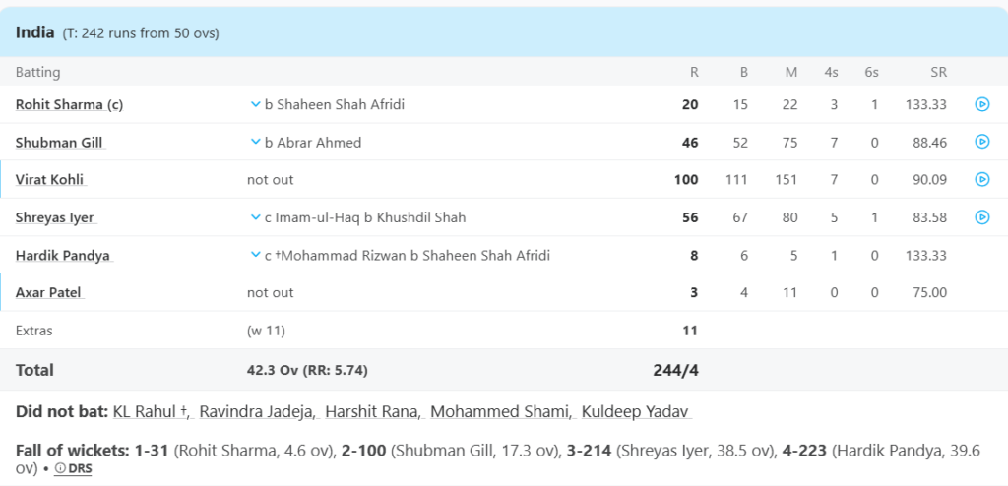Expand Shubman Gill's dismissal details chevron
The image size is (1008, 486).
[255, 142]
